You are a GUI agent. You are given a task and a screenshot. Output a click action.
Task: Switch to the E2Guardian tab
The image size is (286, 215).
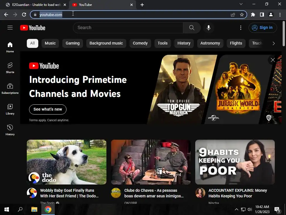34,5
